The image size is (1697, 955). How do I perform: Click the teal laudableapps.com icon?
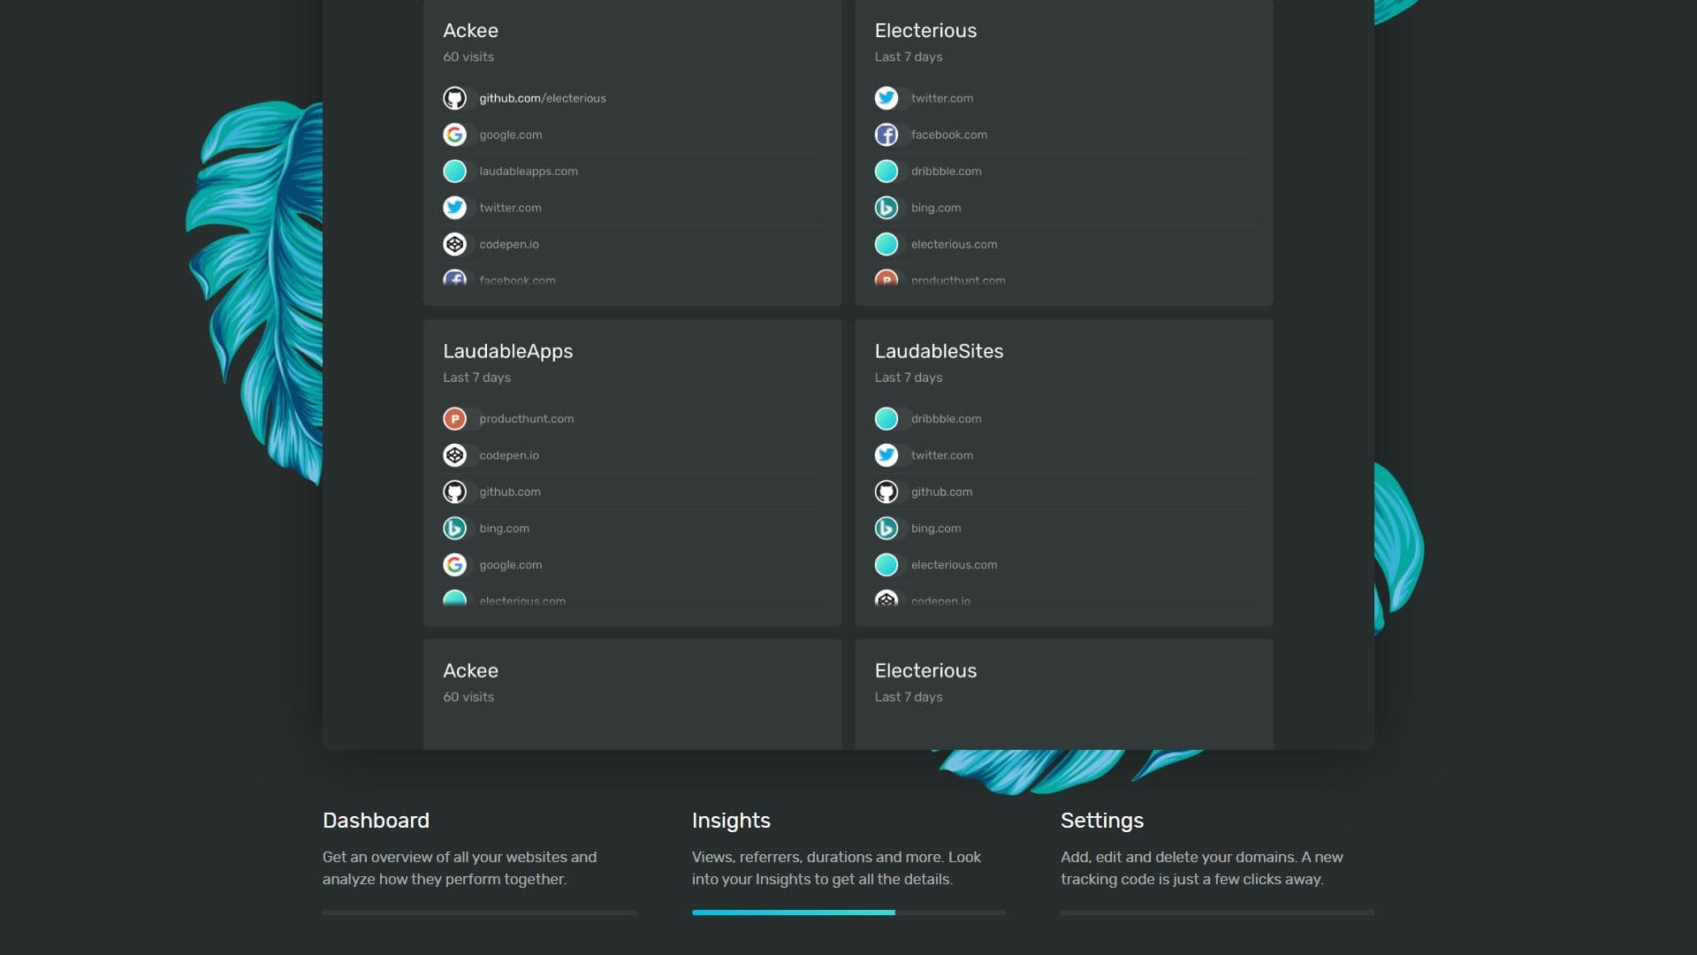coord(454,171)
